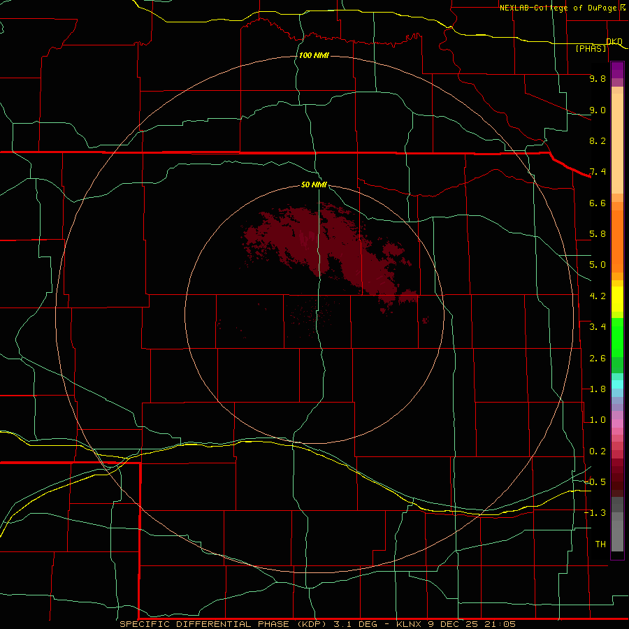Click the 1.8 value on color scale
The width and height of the screenshot is (629, 629).
pos(598,389)
